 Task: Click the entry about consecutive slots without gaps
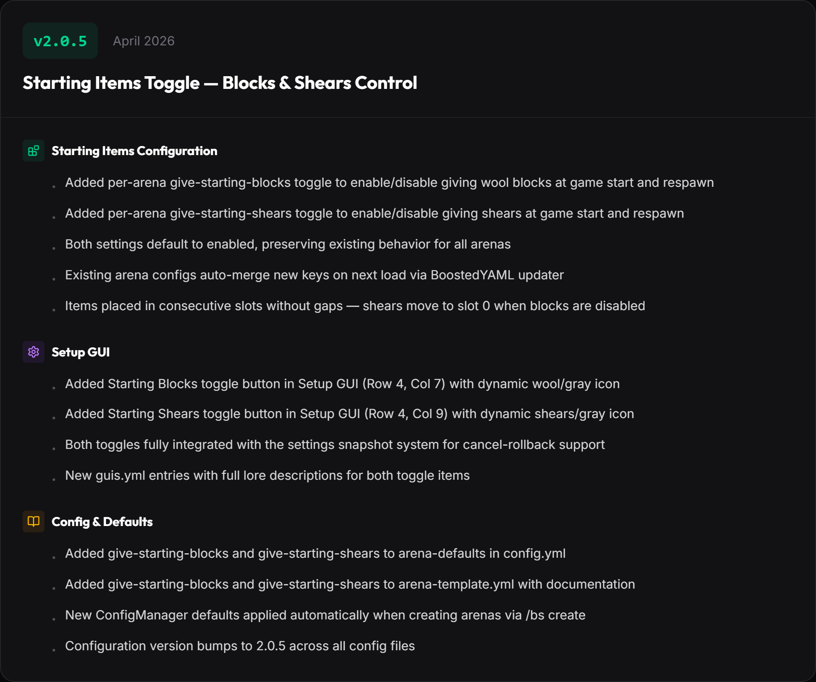[x=355, y=306]
